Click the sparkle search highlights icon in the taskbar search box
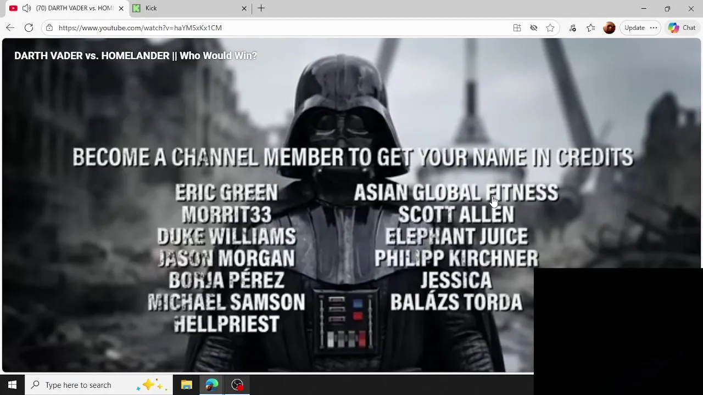The width and height of the screenshot is (703, 395). click(150, 385)
